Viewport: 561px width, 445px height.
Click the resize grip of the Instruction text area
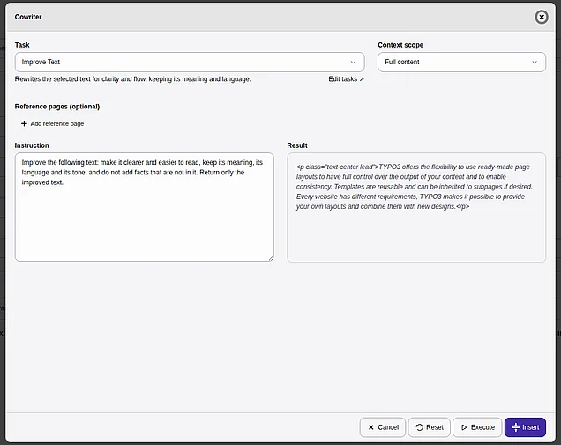coord(271,258)
